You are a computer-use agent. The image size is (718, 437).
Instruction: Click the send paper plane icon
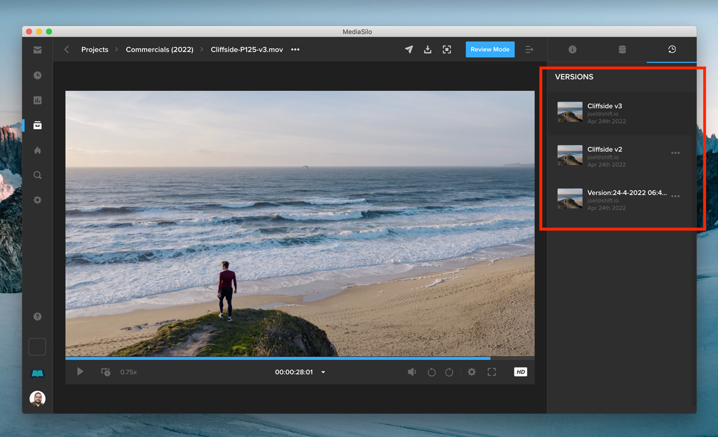409,50
